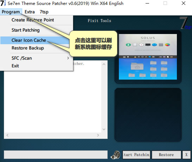Viewport: 192px width, 162px height.
Task: Click the Fixit Tools label
Action: tap(99, 21)
